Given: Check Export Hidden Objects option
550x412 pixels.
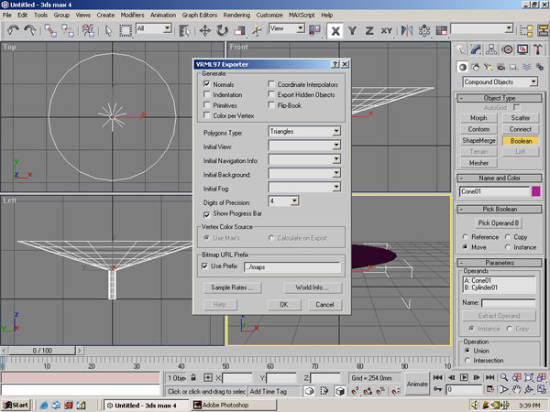Looking at the screenshot, I should point(271,94).
